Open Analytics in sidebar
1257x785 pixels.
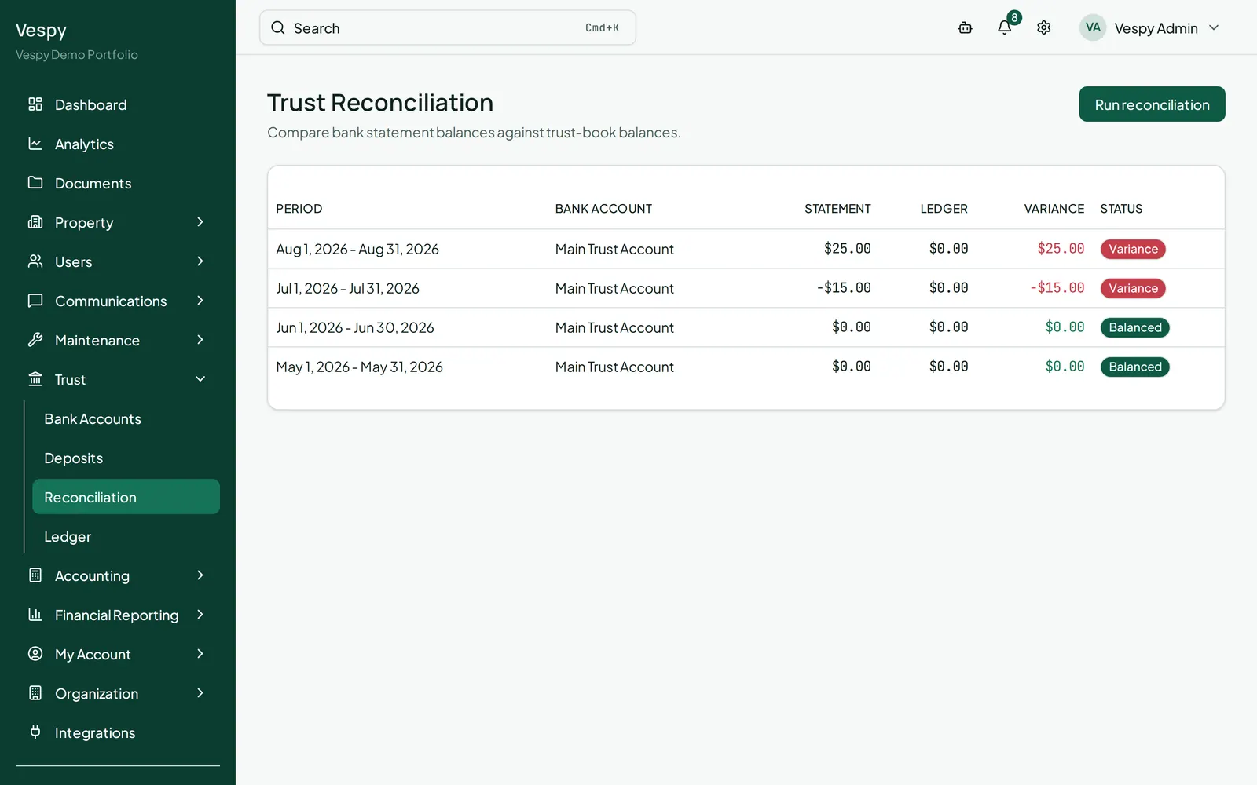(x=118, y=144)
